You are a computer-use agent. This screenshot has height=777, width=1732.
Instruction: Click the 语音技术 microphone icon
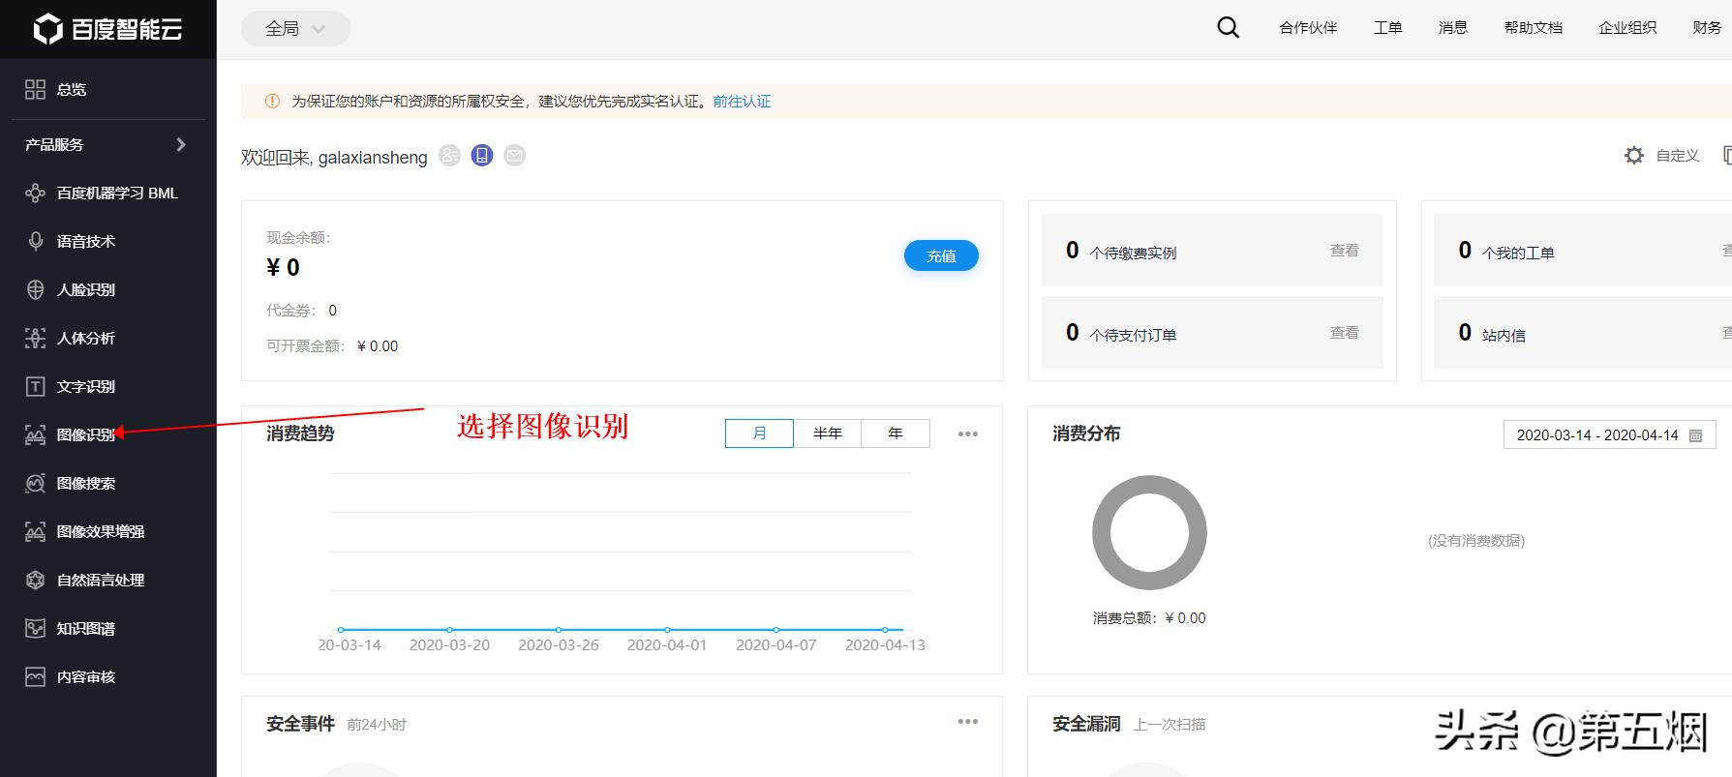[x=35, y=241]
